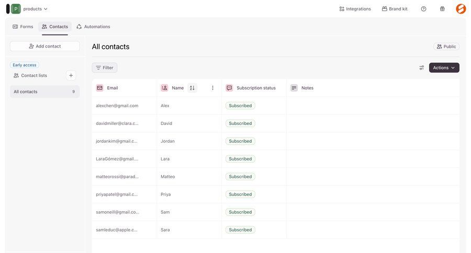Image resolution: width=471 pixels, height=253 pixels.
Task: Click the help question mark icon
Action: [x=423, y=9]
